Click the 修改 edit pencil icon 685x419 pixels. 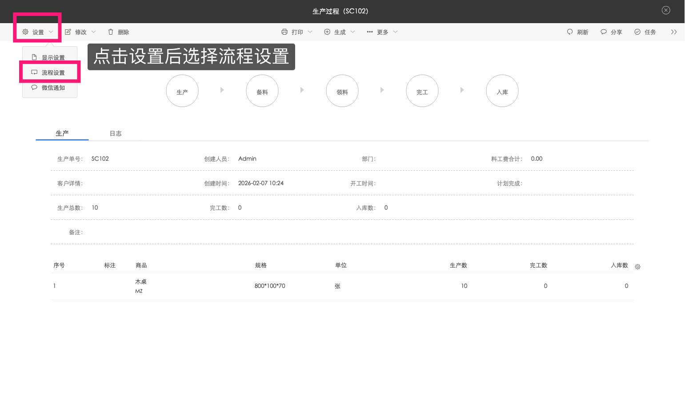click(x=68, y=32)
